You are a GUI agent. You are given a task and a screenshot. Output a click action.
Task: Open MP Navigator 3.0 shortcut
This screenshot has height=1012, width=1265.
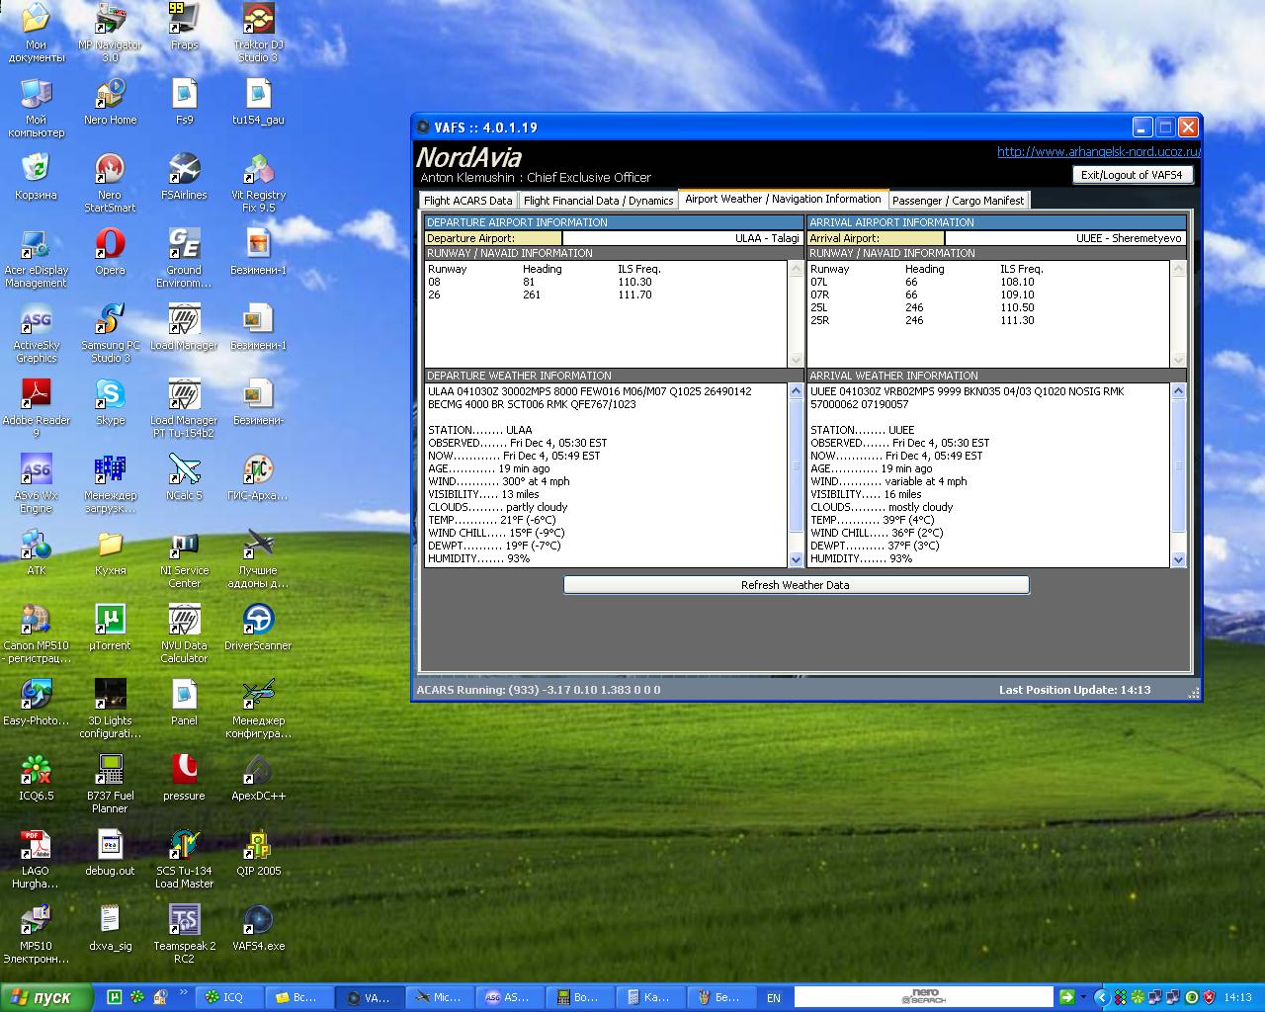click(110, 33)
